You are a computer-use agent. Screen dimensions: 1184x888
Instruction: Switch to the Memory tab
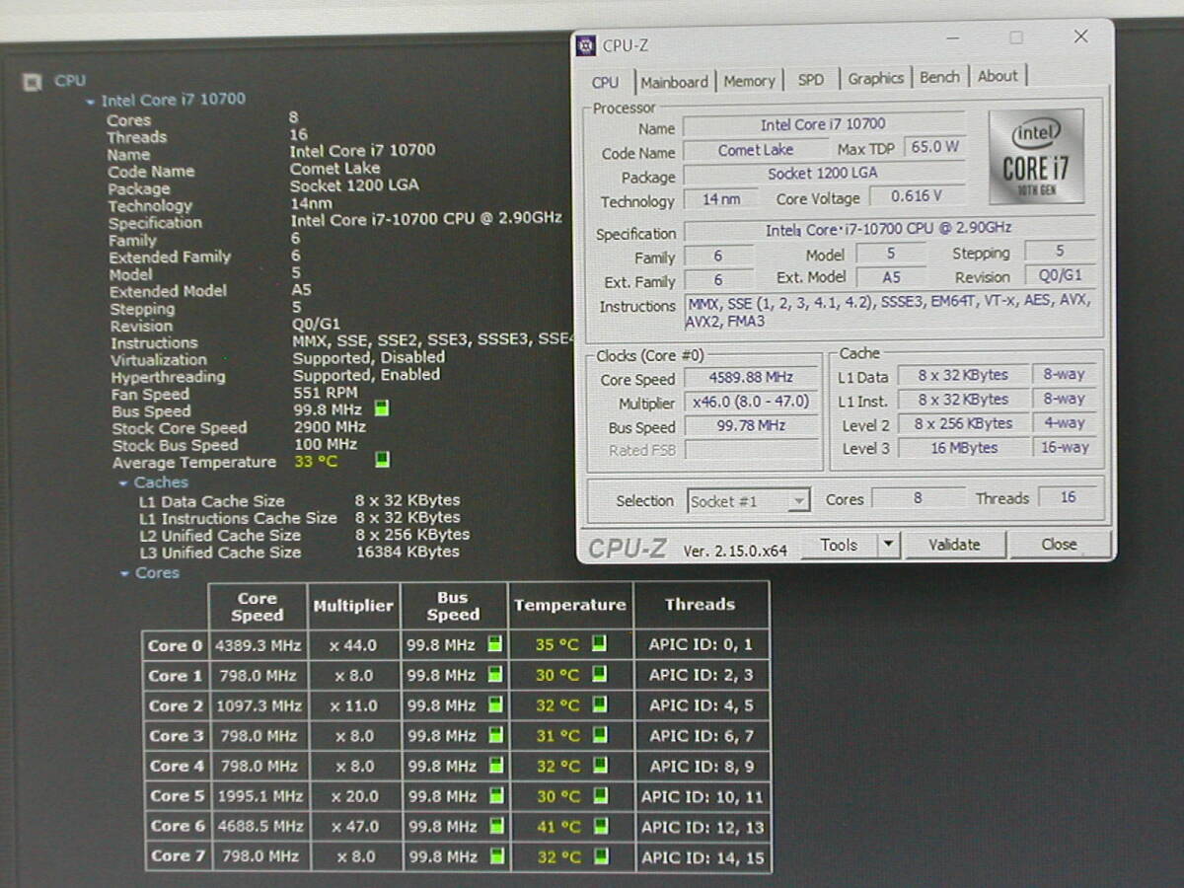click(x=749, y=81)
